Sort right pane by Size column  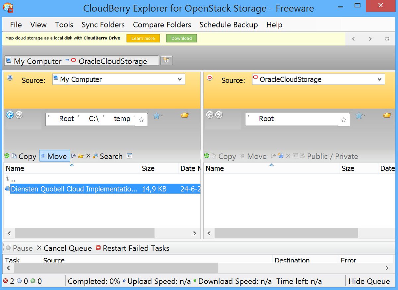point(359,168)
